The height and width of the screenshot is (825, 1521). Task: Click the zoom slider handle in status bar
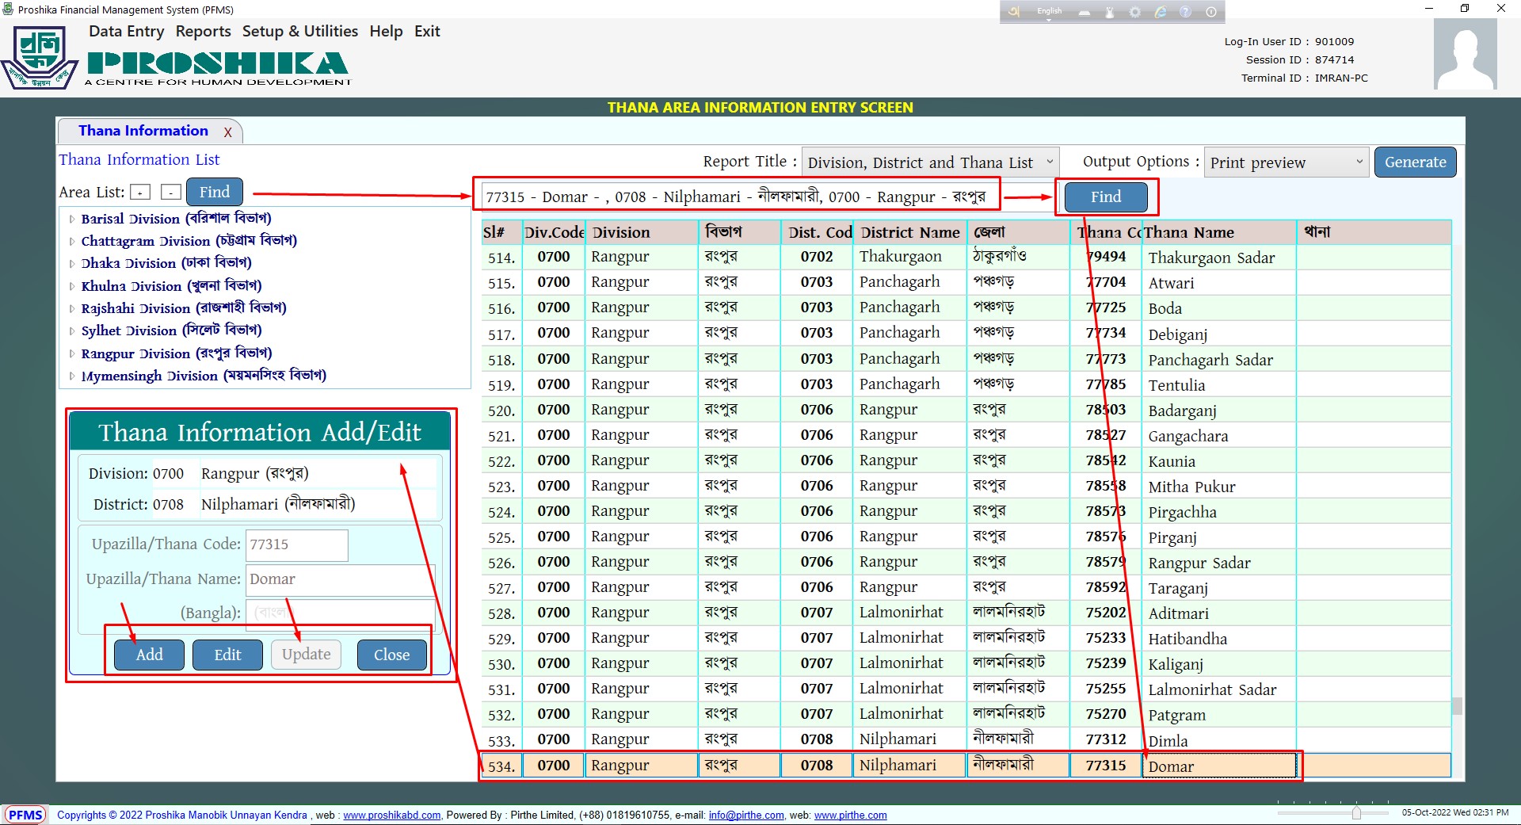(x=1356, y=813)
